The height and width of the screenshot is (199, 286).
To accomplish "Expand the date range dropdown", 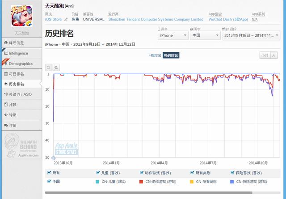I will [x=252, y=35].
